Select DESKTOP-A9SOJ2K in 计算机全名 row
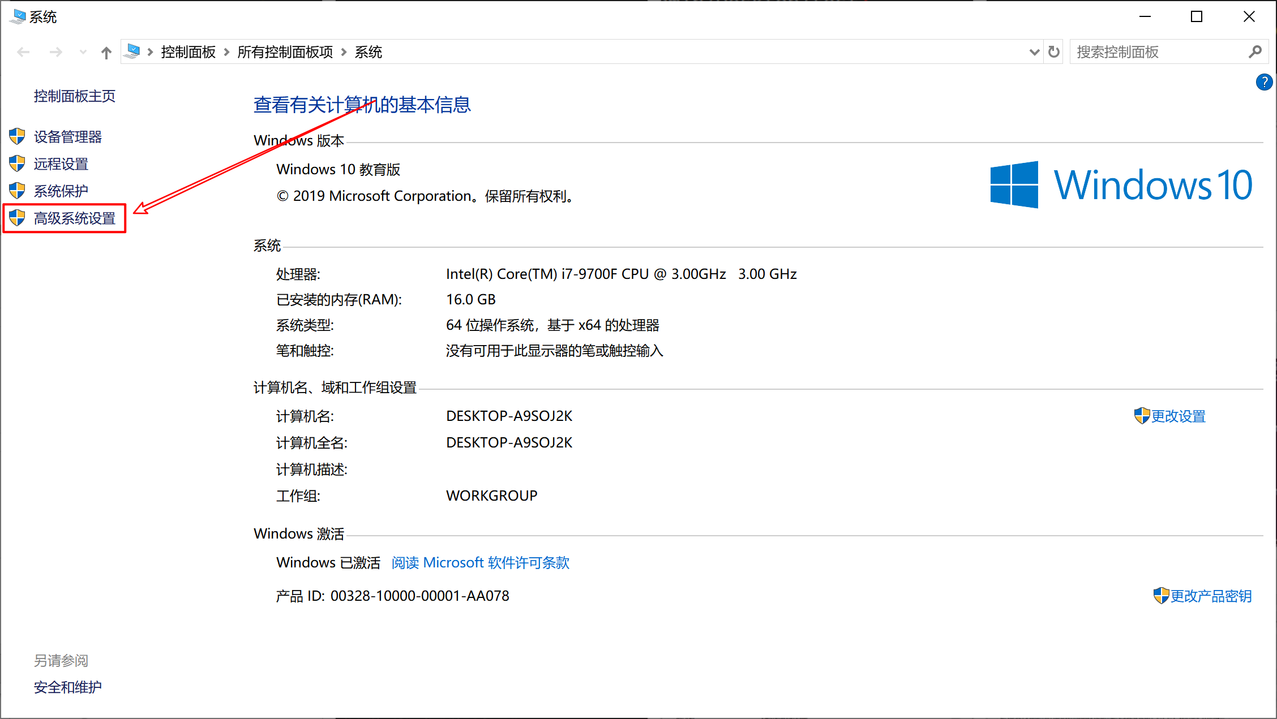This screenshot has width=1277, height=719. point(509,443)
